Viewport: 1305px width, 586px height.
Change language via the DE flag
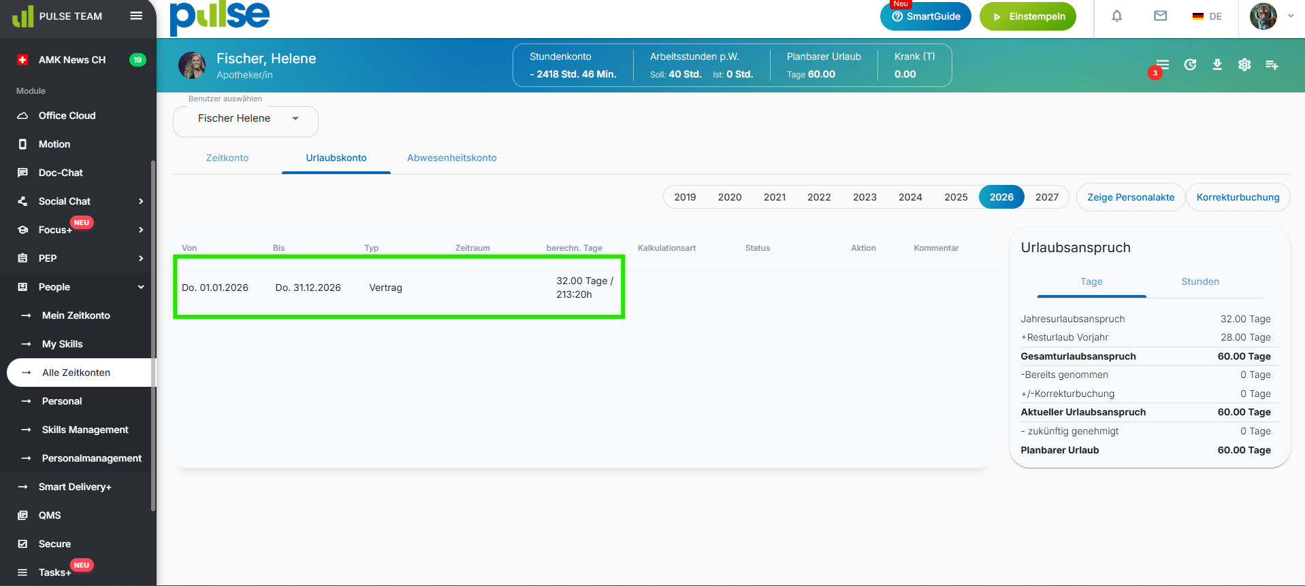point(1207,16)
